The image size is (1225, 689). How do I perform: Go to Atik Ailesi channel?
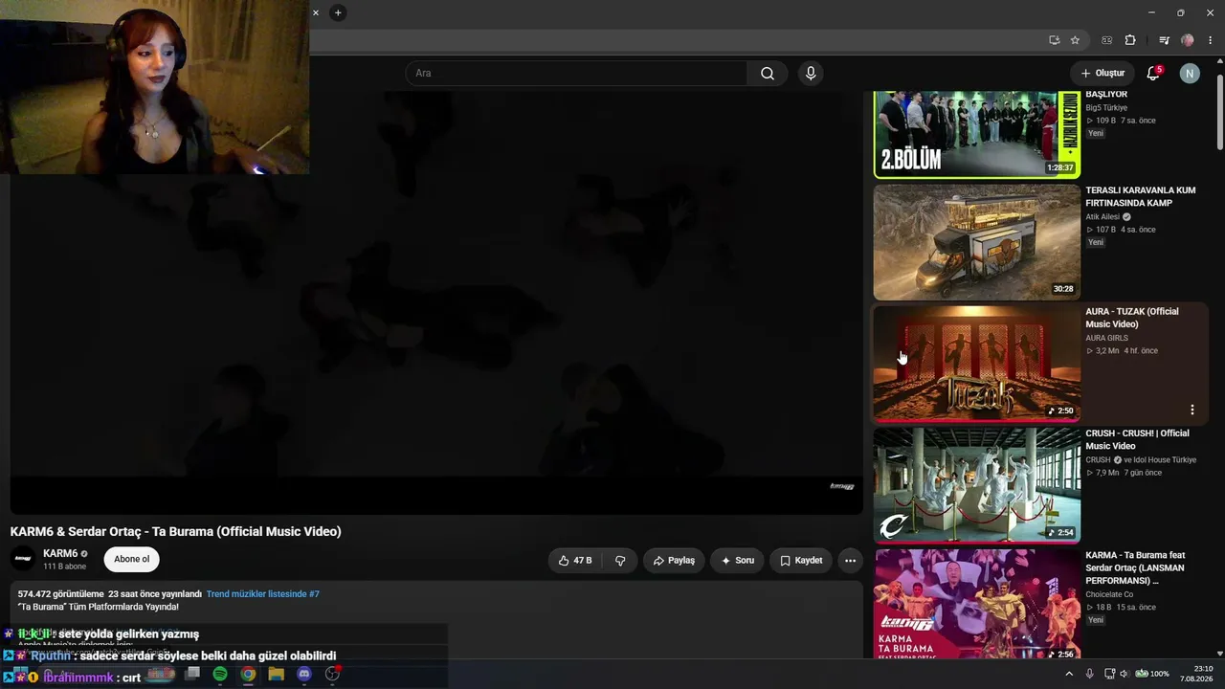1102,217
